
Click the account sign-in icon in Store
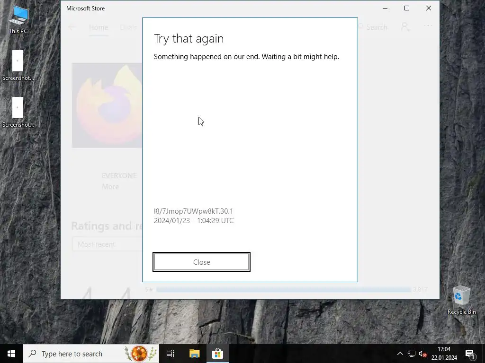coord(405,27)
